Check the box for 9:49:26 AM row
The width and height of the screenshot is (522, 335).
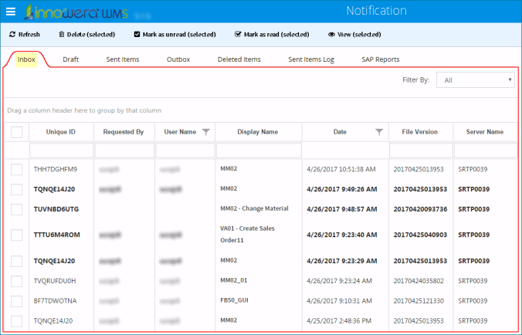tap(17, 189)
